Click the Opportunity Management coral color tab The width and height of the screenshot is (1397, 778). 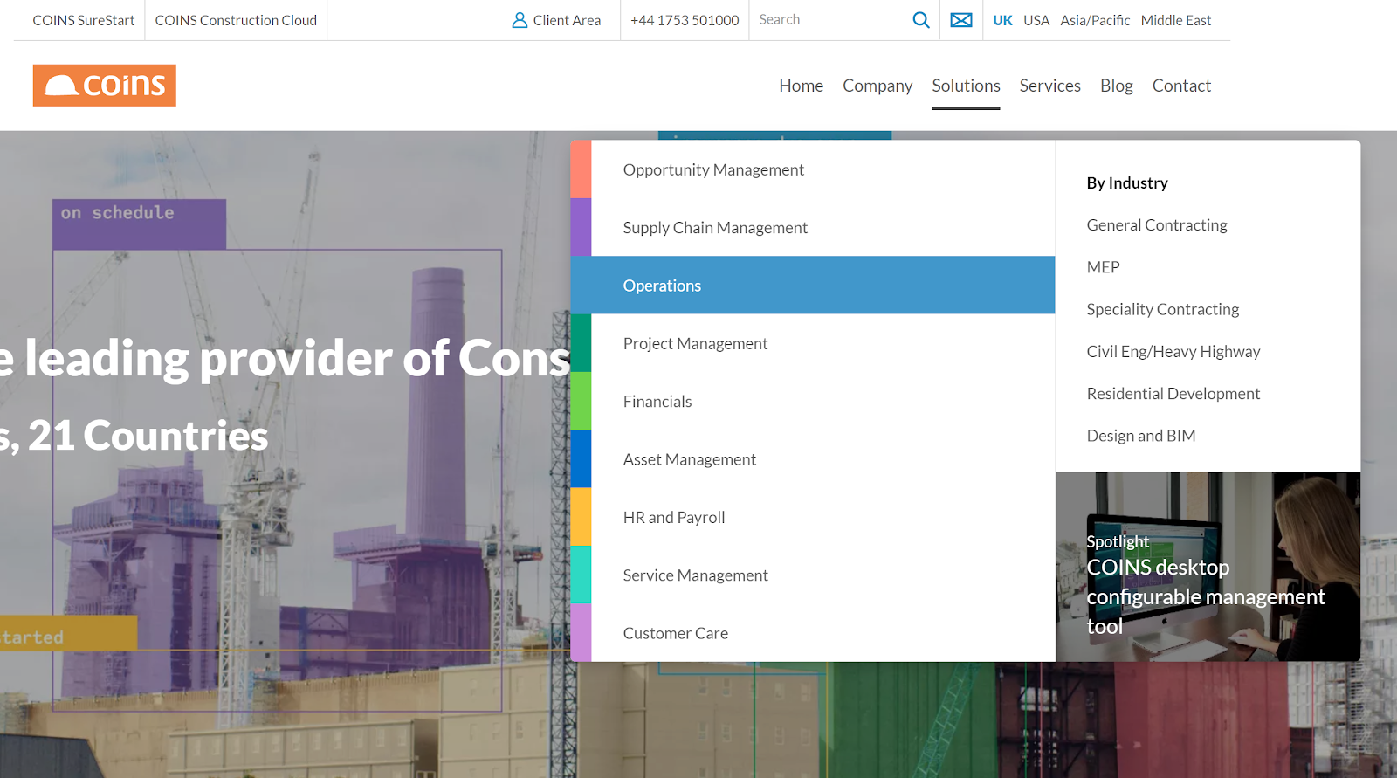581,169
